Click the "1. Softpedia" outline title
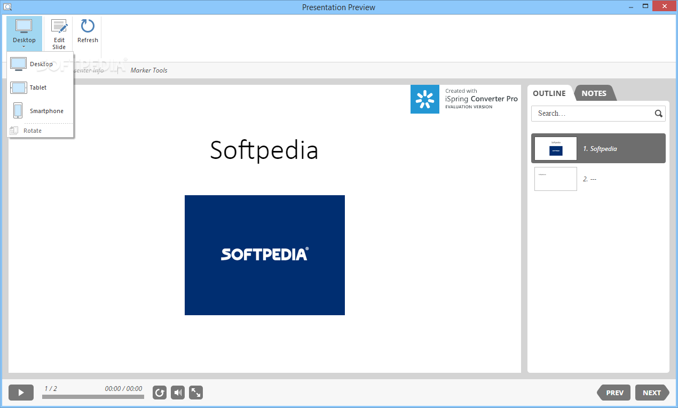 click(x=600, y=149)
